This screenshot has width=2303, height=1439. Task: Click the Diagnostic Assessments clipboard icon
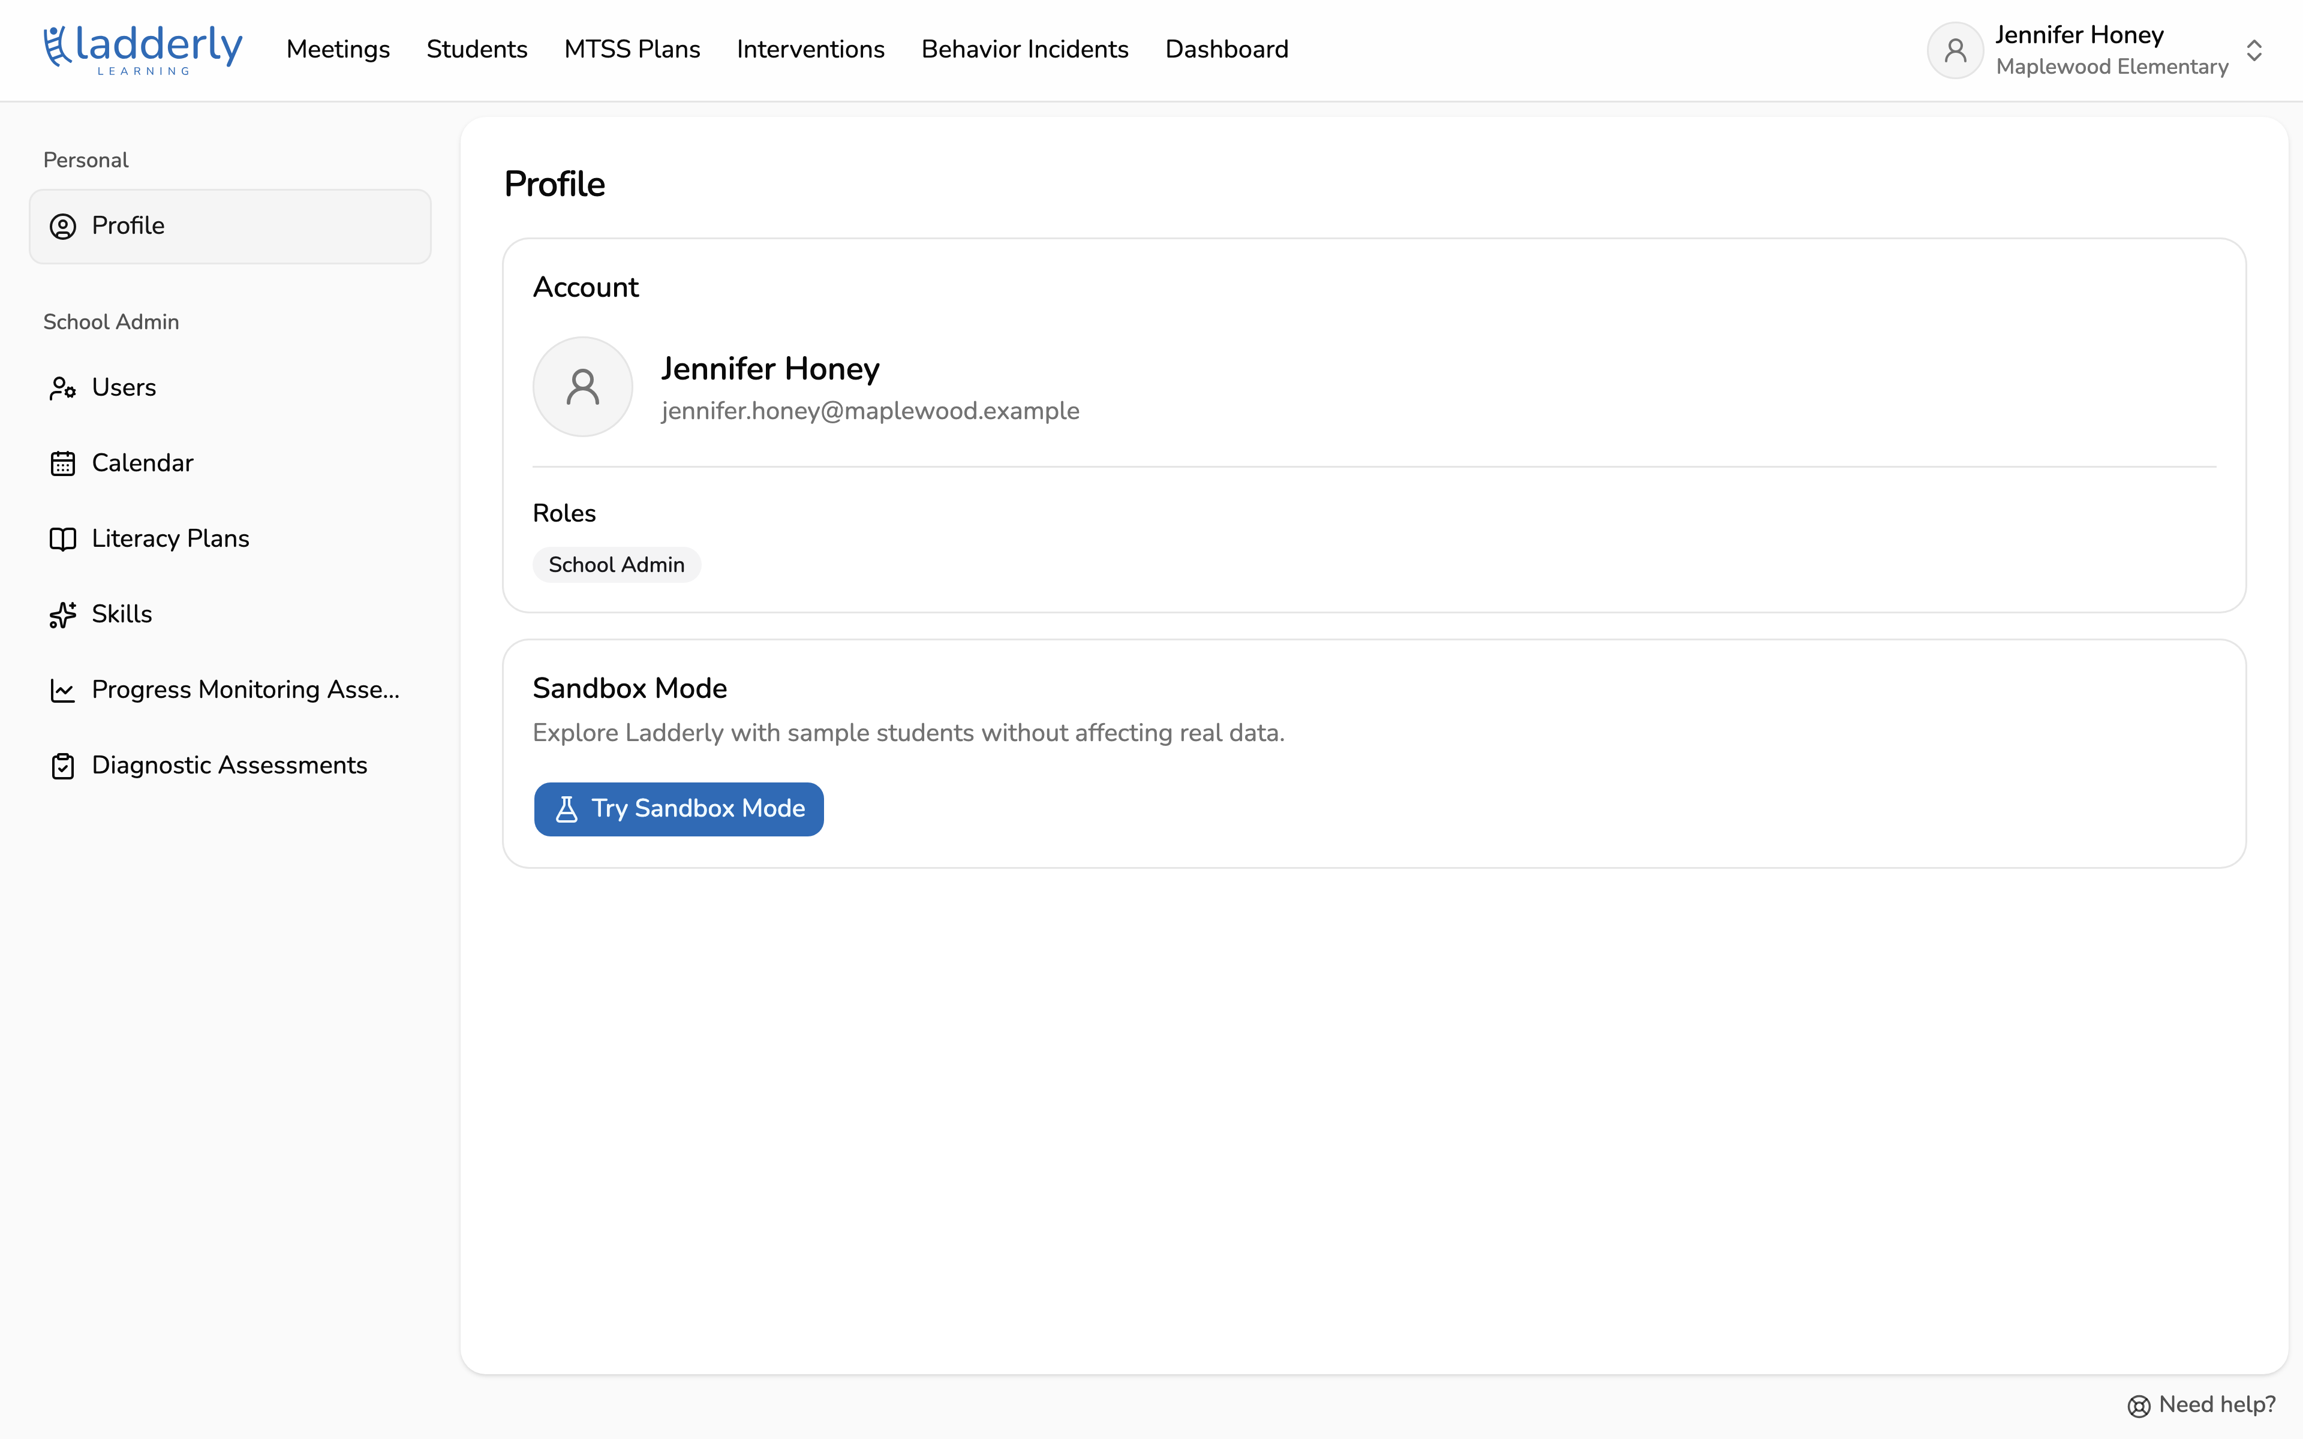click(x=63, y=766)
